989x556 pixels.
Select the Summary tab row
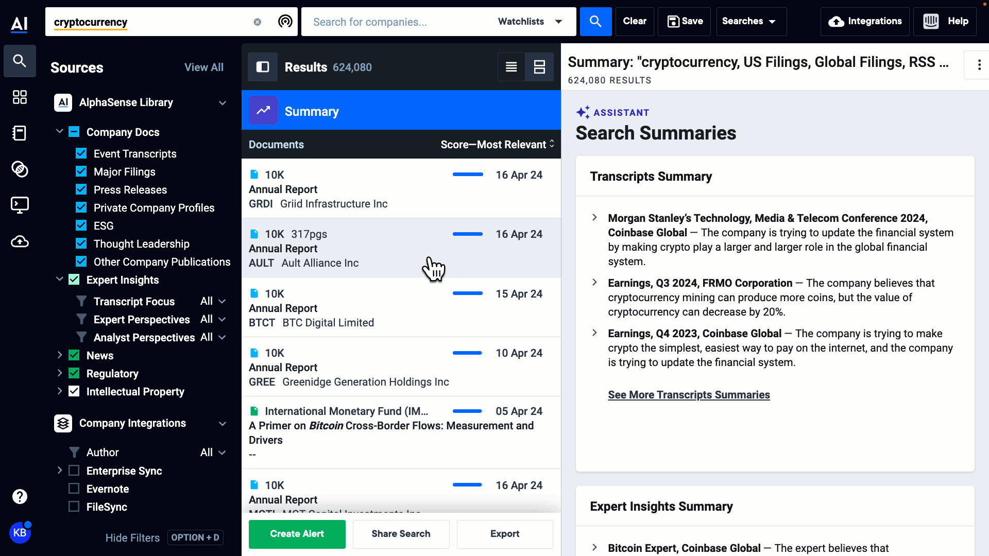tap(401, 110)
